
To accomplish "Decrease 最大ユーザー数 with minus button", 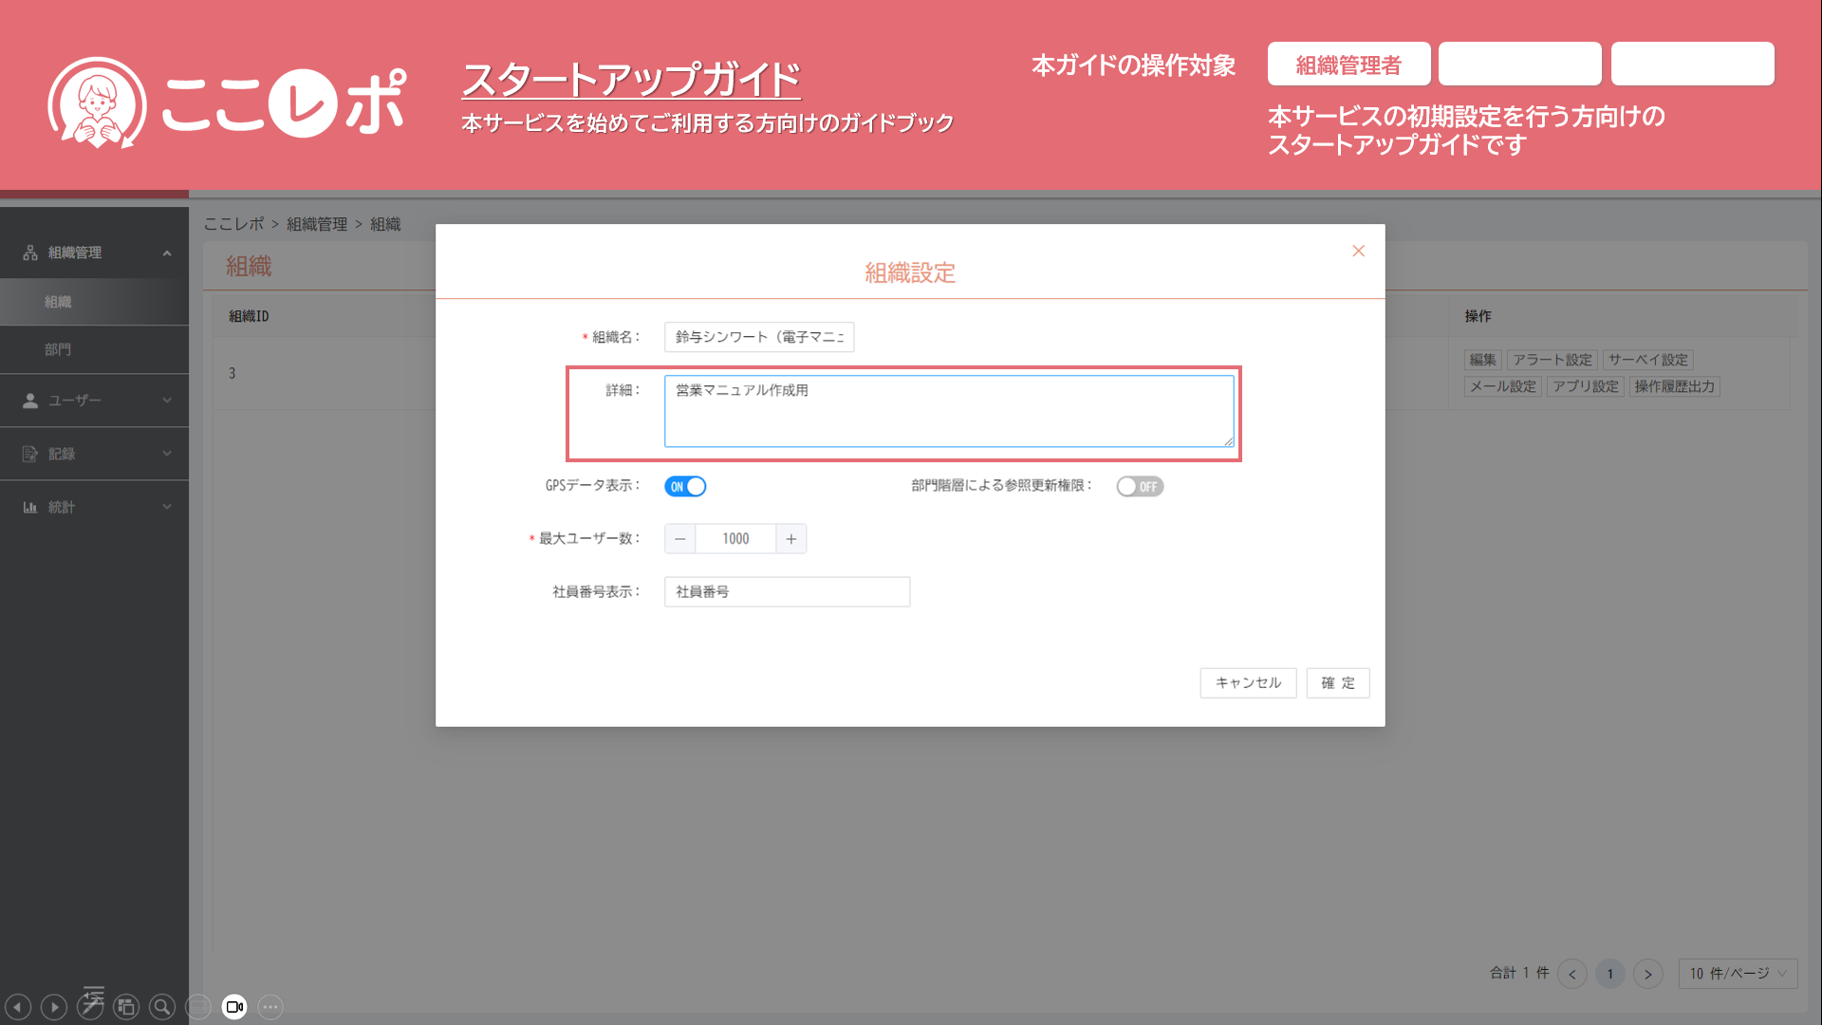I will (x=679, y=539).
